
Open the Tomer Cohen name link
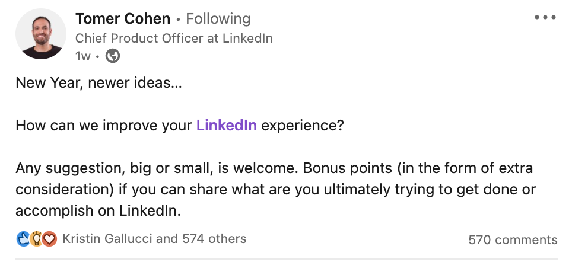123,19
